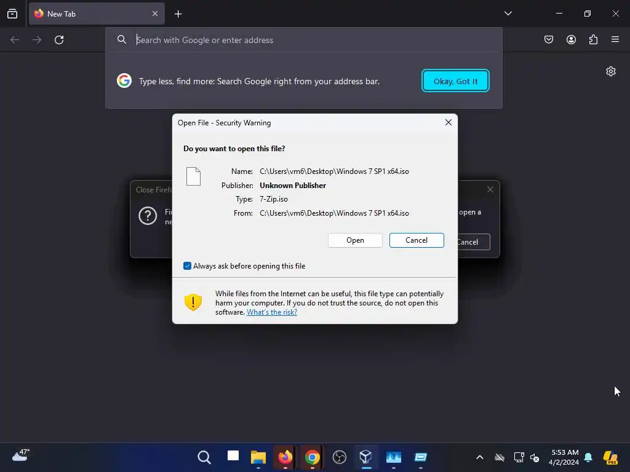Go back one page
630x472 pixels.
pos(15,40)
